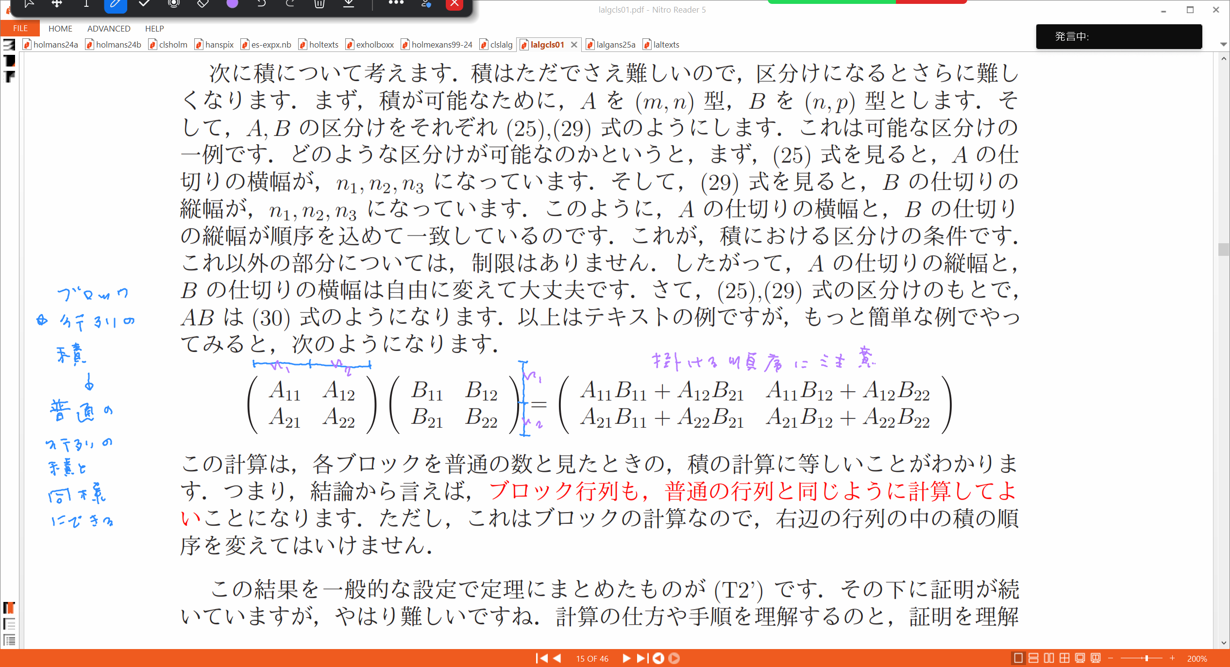Switch to the clslalg tab
This screenshot has width=1230, height=667.
pos(496,45)
